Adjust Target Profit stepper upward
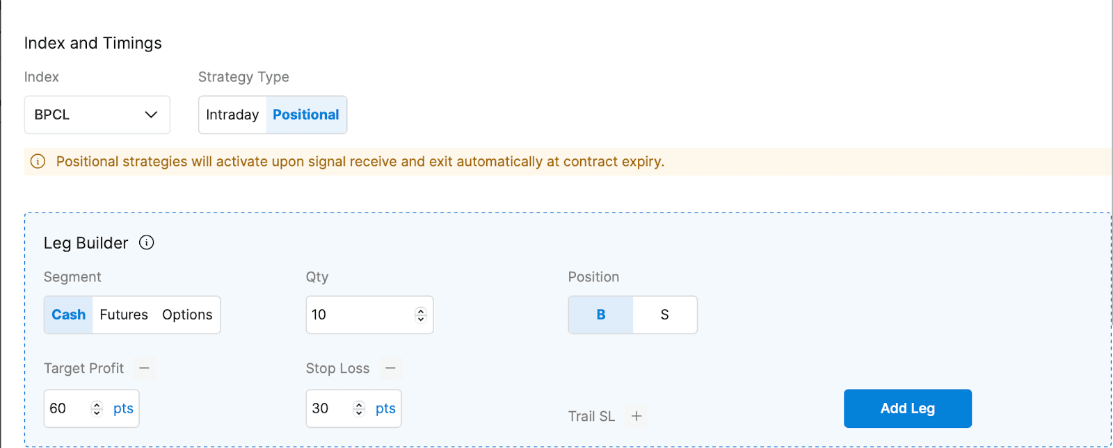 tap(97, 404)
